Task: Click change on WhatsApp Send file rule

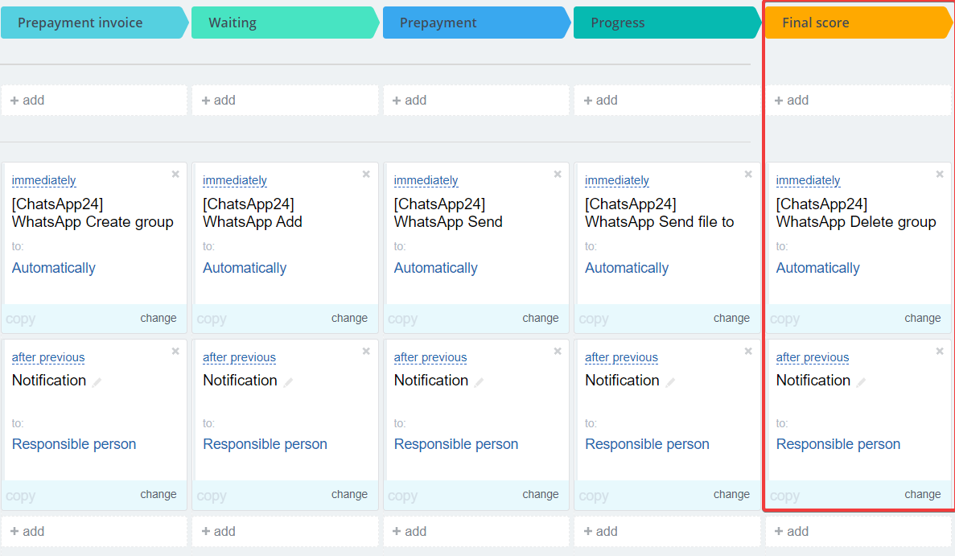Action: point(731,318)
